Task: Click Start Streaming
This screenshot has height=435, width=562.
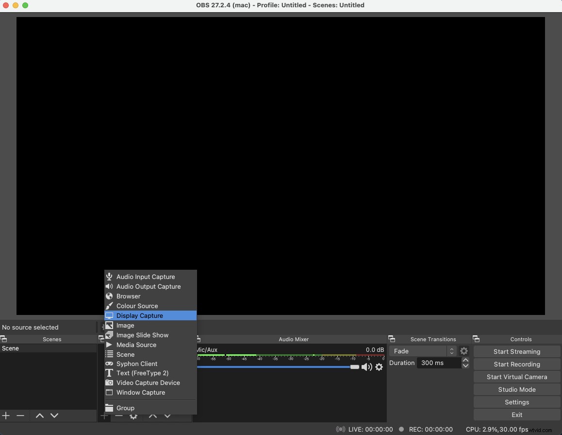Action: click(516, 351)
